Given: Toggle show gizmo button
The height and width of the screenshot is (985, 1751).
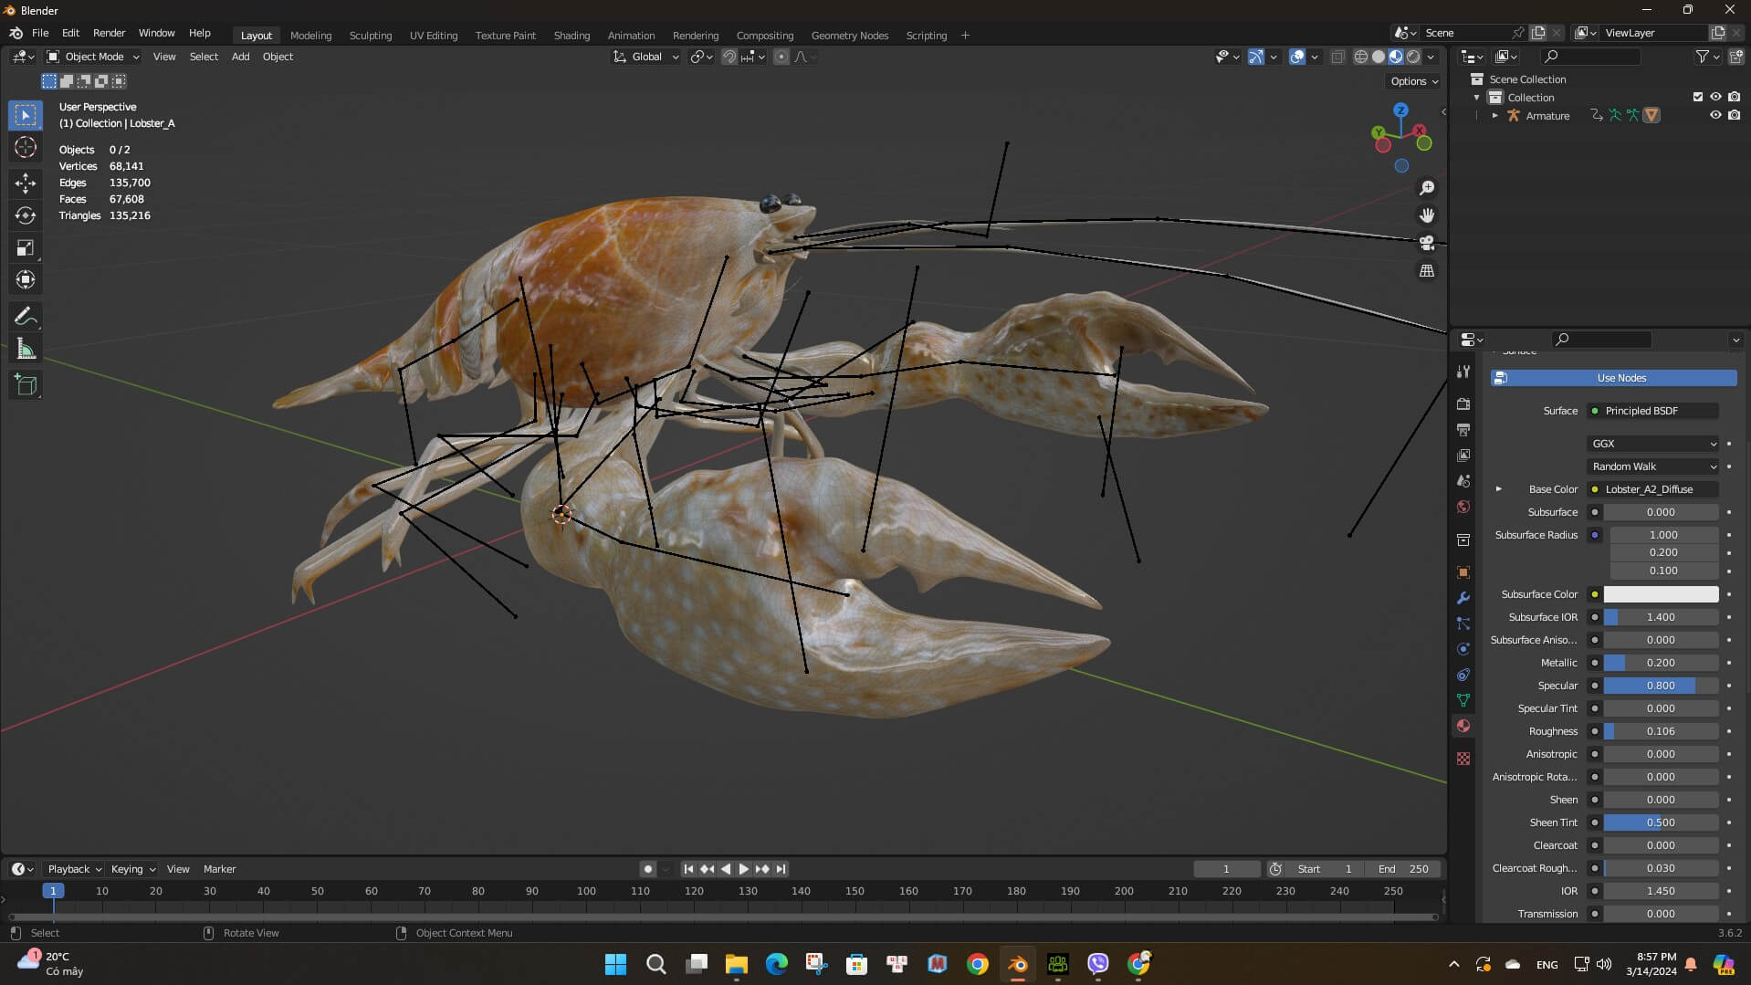Looking at the screenshot, I should 1256,57.
